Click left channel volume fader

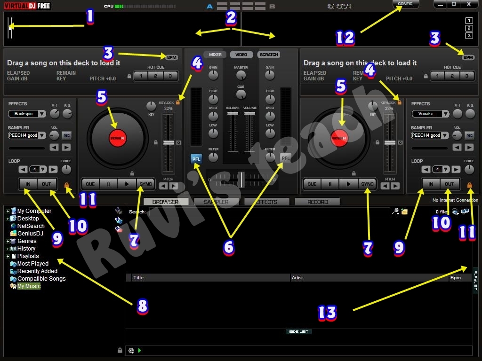[x=233, y=114]
